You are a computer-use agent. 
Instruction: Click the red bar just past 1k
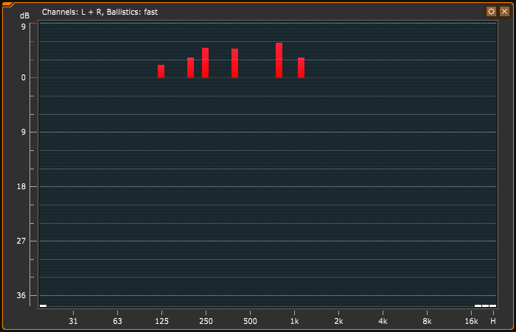pyautogui.click(x=301, y=68)
